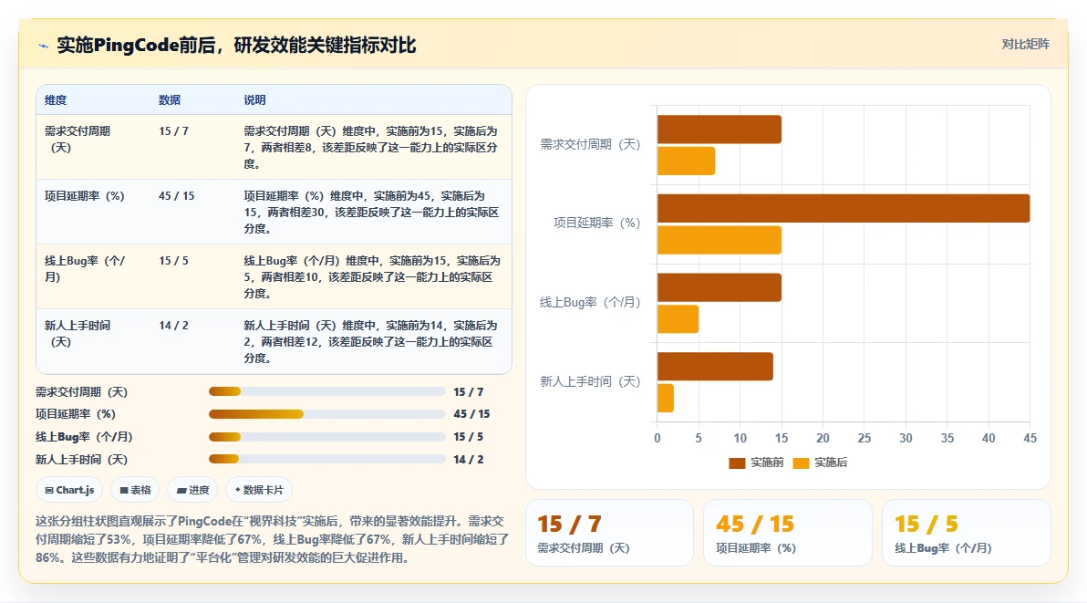Click the 线上Bug率 progress bar
The image size is (1087, 603).
pyautogui.click(x=327, y=437)
